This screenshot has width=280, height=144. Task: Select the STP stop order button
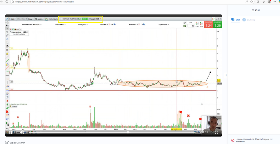point(202,25)
